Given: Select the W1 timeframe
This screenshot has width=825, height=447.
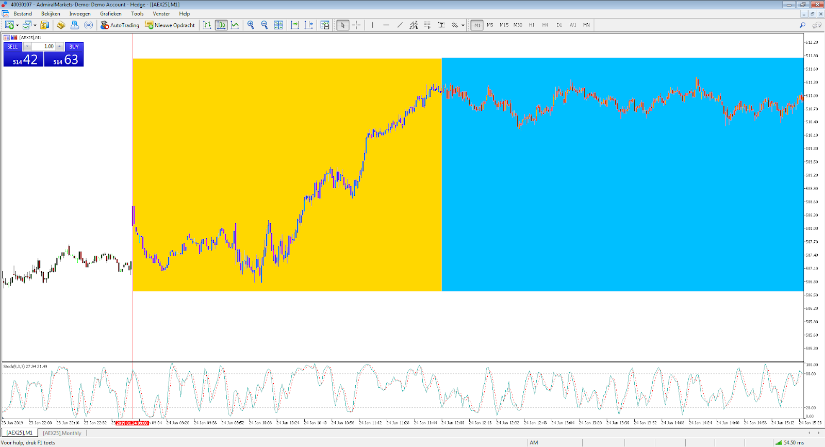Looking at the screenshot, I should pos(573,25).
